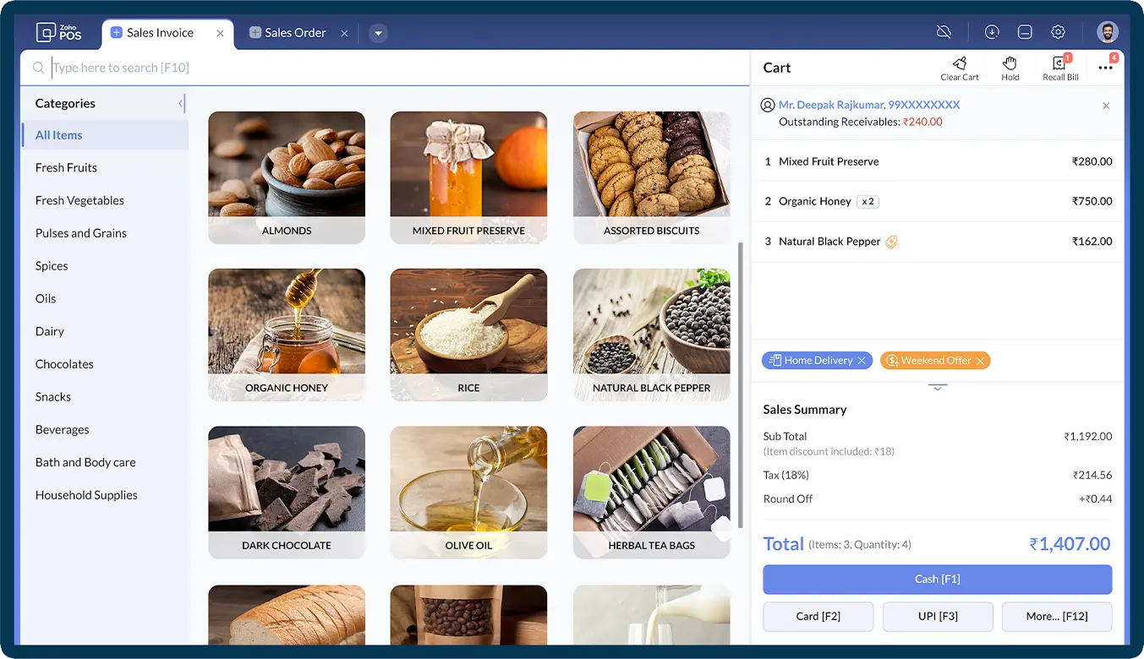Open the settings gear

[x=1058, y=32]
